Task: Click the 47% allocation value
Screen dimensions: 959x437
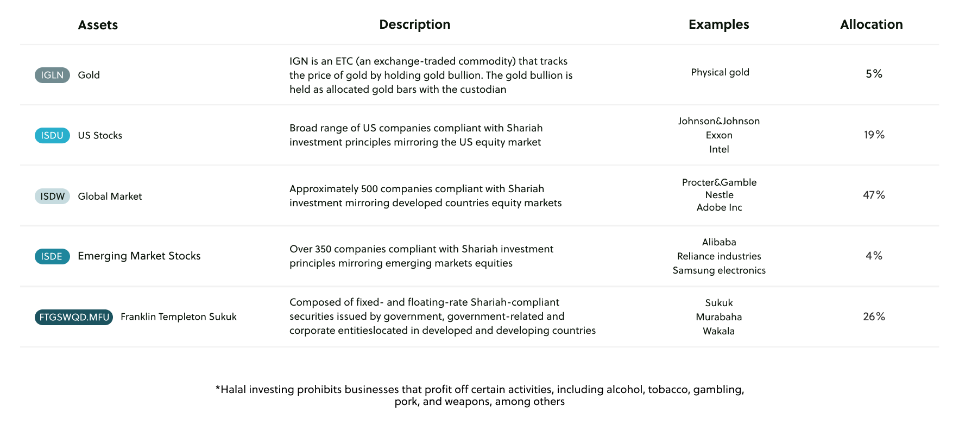Action: (x=874, y=195)
